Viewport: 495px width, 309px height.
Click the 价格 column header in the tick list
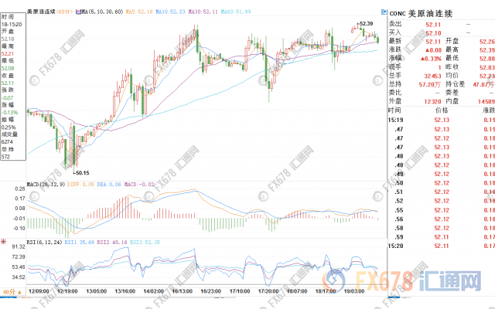439,111
